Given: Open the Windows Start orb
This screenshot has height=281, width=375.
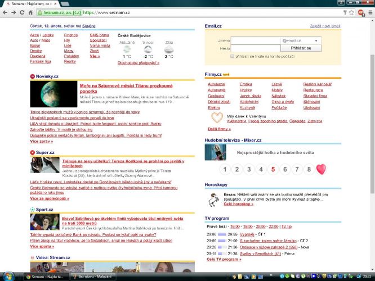Looking at the screenshot, I should point(8,277).
